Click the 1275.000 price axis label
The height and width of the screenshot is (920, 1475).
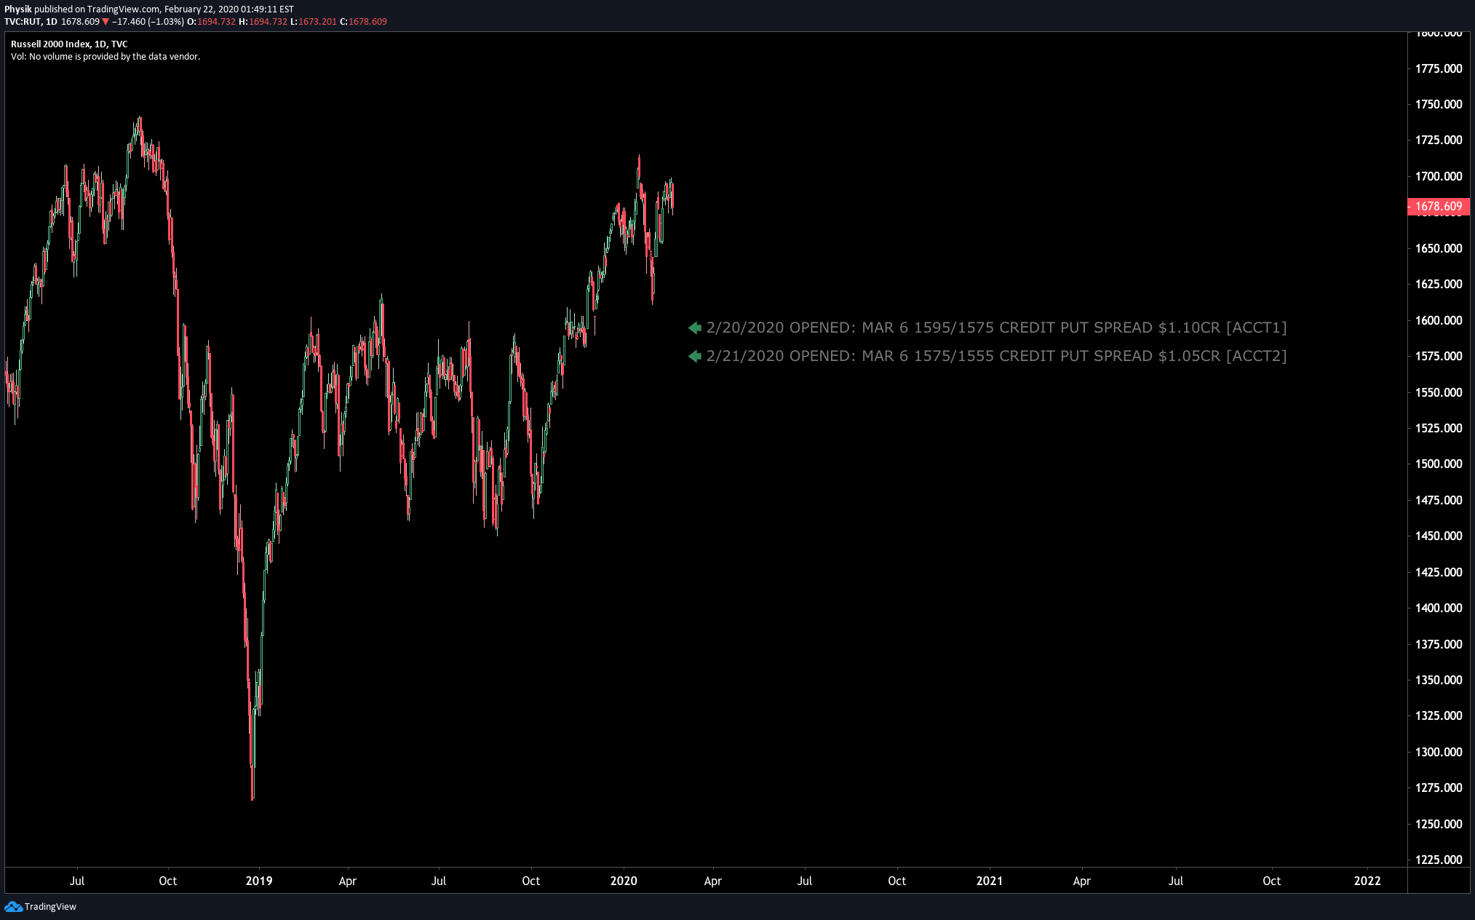tap(1439, 788)
